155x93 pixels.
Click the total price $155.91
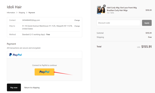click(146, 46)
